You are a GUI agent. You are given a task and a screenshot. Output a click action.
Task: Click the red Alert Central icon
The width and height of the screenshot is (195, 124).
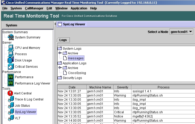(10, 93)
